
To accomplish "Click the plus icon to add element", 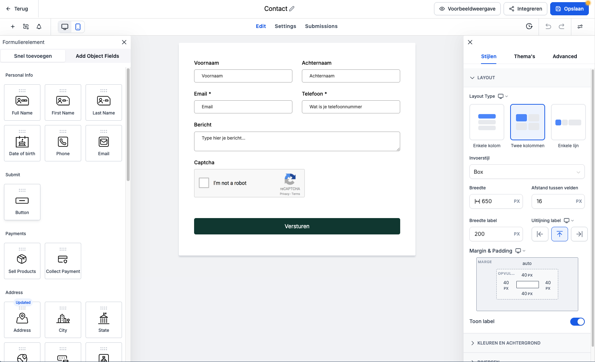I will click(x=13, y=27).
